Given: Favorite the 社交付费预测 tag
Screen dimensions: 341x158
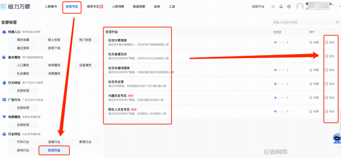Looking at the screenshot, I should point(314,42).
